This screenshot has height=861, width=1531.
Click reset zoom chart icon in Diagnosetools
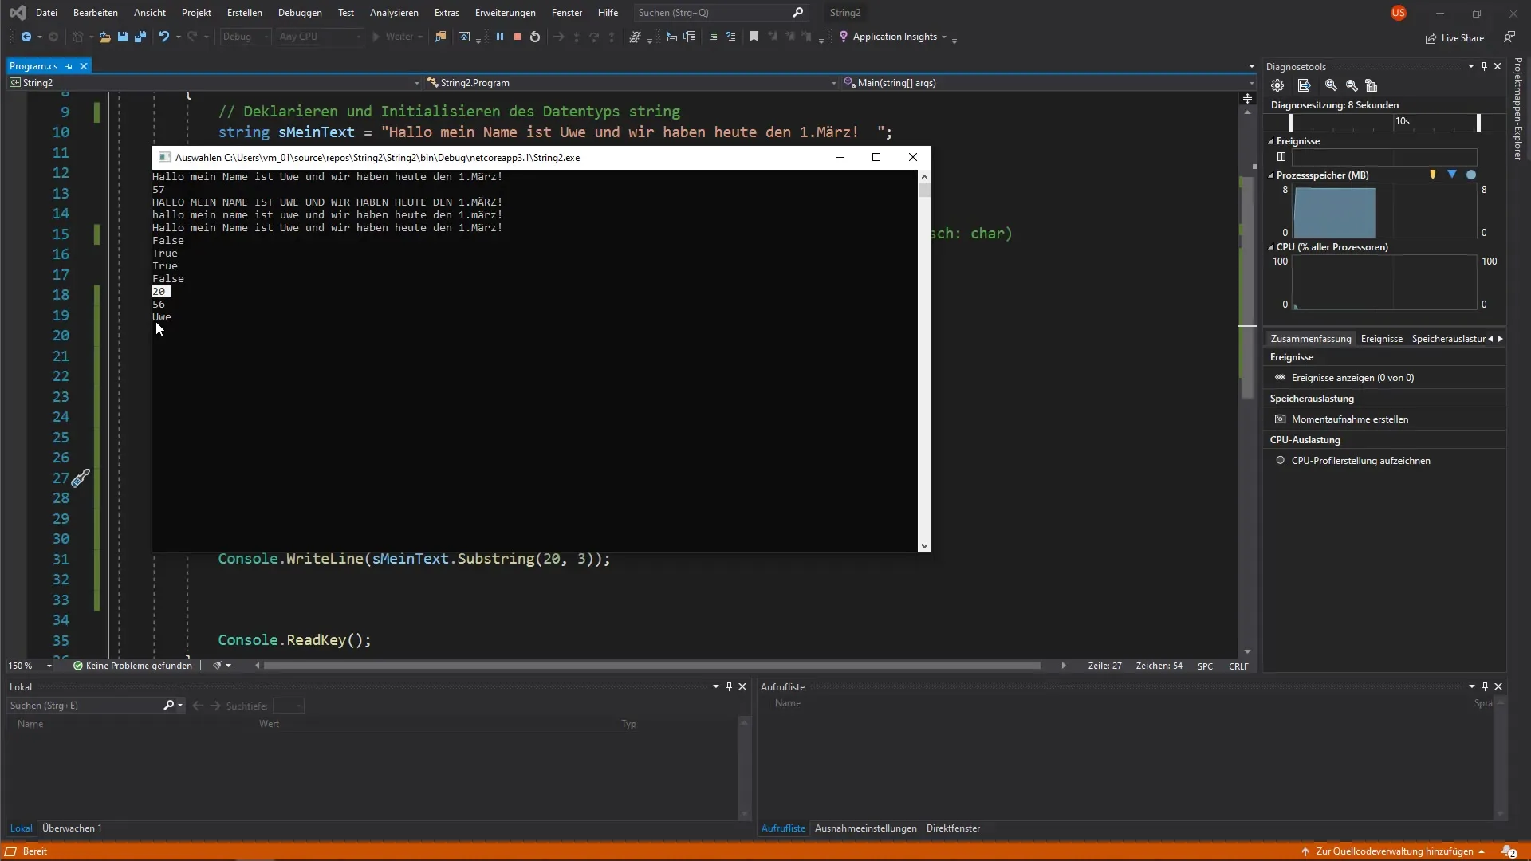coord(1372,85)
